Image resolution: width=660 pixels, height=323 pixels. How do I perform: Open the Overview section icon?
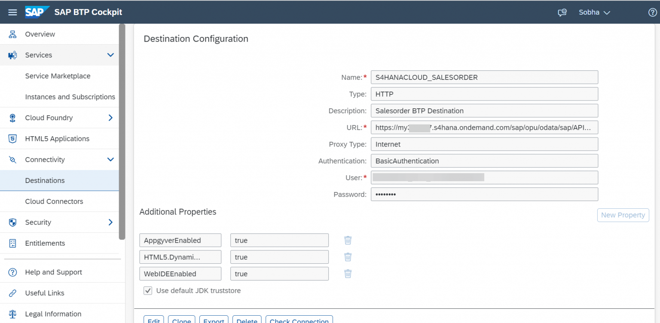pyautogui.click(x=13, y=34)
